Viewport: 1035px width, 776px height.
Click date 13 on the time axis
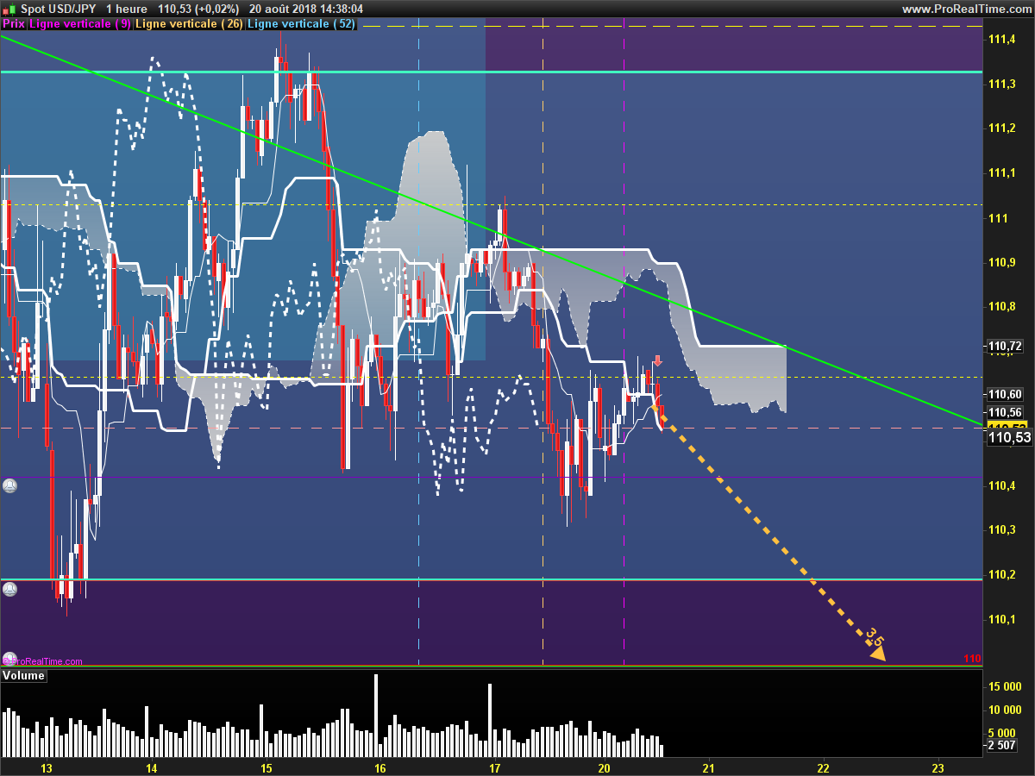click(x=47, y=767)
